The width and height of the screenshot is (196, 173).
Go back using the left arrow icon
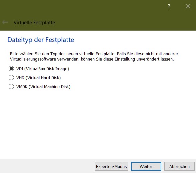click(x=5, y=22)
